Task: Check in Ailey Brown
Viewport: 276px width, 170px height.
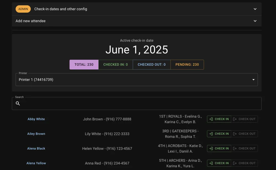Action: [219, 134]
